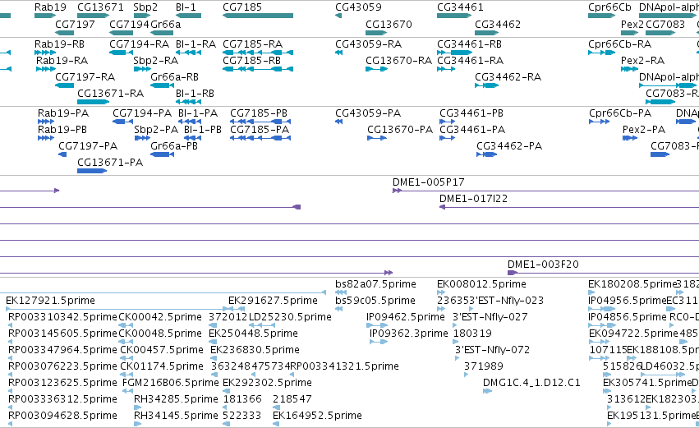This screenshot has width=699, height=428.
Task: Open EST label IP09462.5prime
Action: (x=405, y=317)
